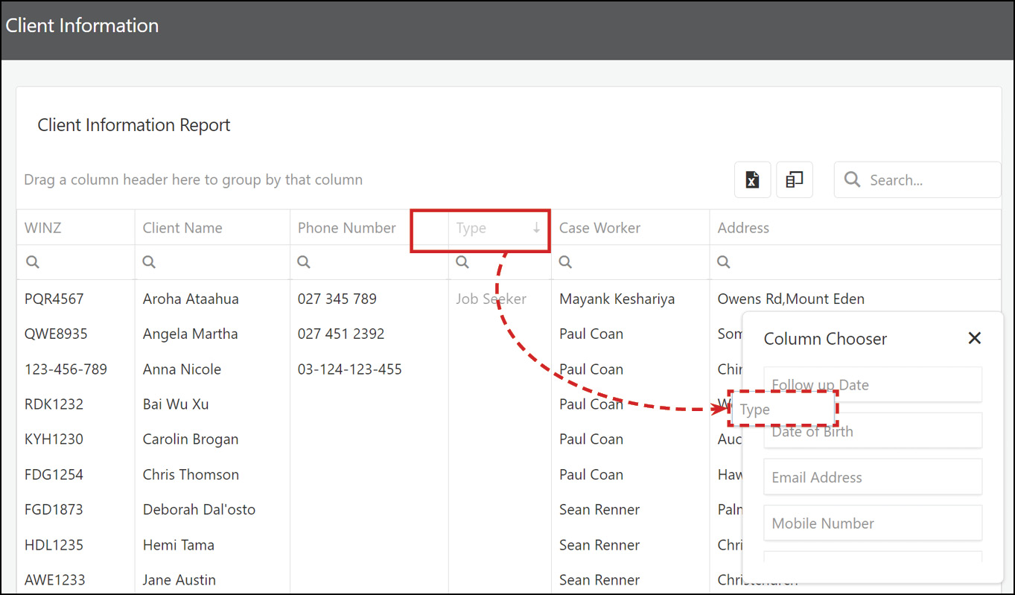This screenshot has height=595, width=1015.
Task: Select Email Address in Column Chooser
Action: coord(873,477)
